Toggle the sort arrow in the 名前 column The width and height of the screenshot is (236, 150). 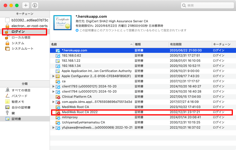tap(131, 44)
